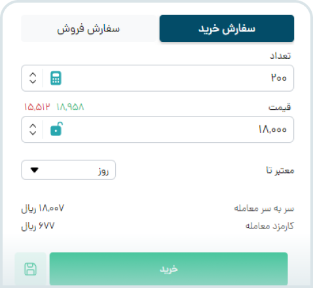Click the dropdown arrow beside روز
Screen dimensions: 313x288
tap(35, 170)
